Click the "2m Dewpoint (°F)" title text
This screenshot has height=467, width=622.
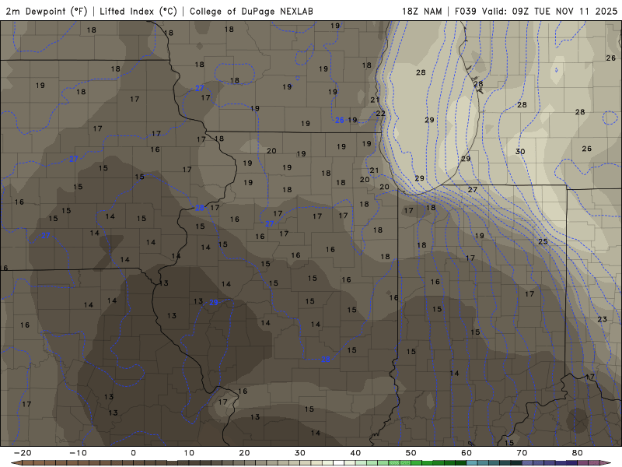coord(47,11)
